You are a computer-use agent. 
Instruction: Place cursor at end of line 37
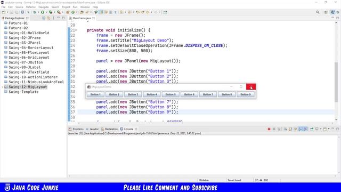[178, 112]
